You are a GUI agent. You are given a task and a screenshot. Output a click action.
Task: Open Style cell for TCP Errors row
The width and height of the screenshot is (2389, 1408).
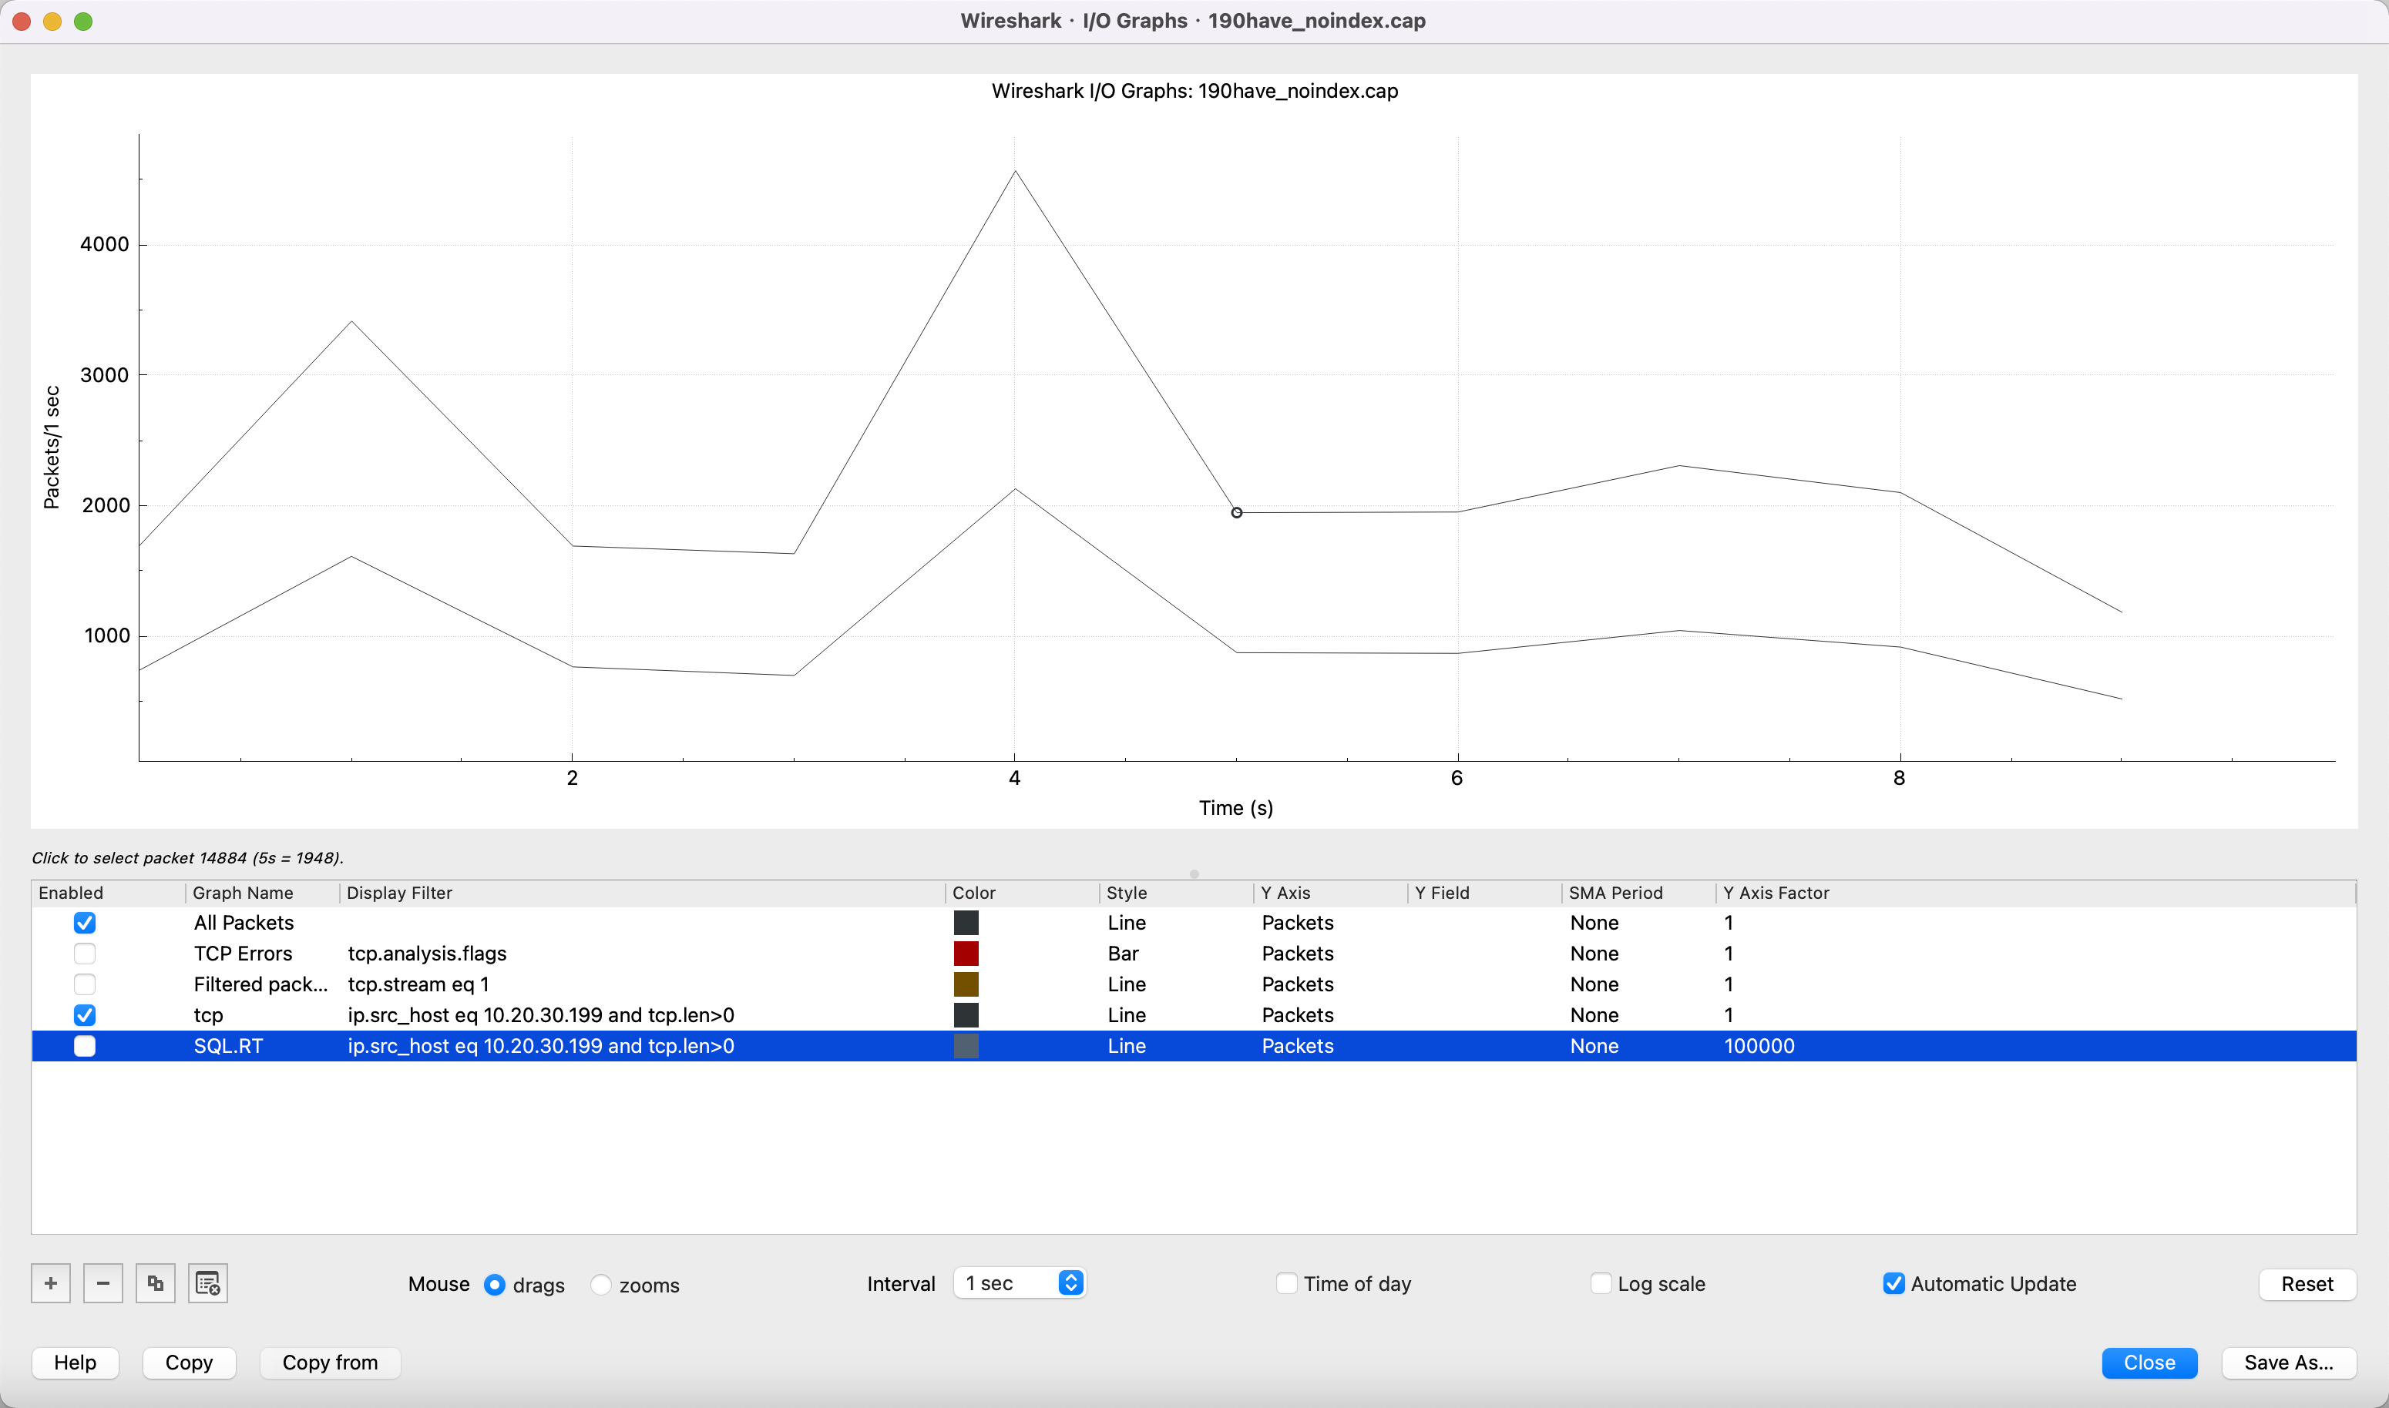click(1124, 954)
